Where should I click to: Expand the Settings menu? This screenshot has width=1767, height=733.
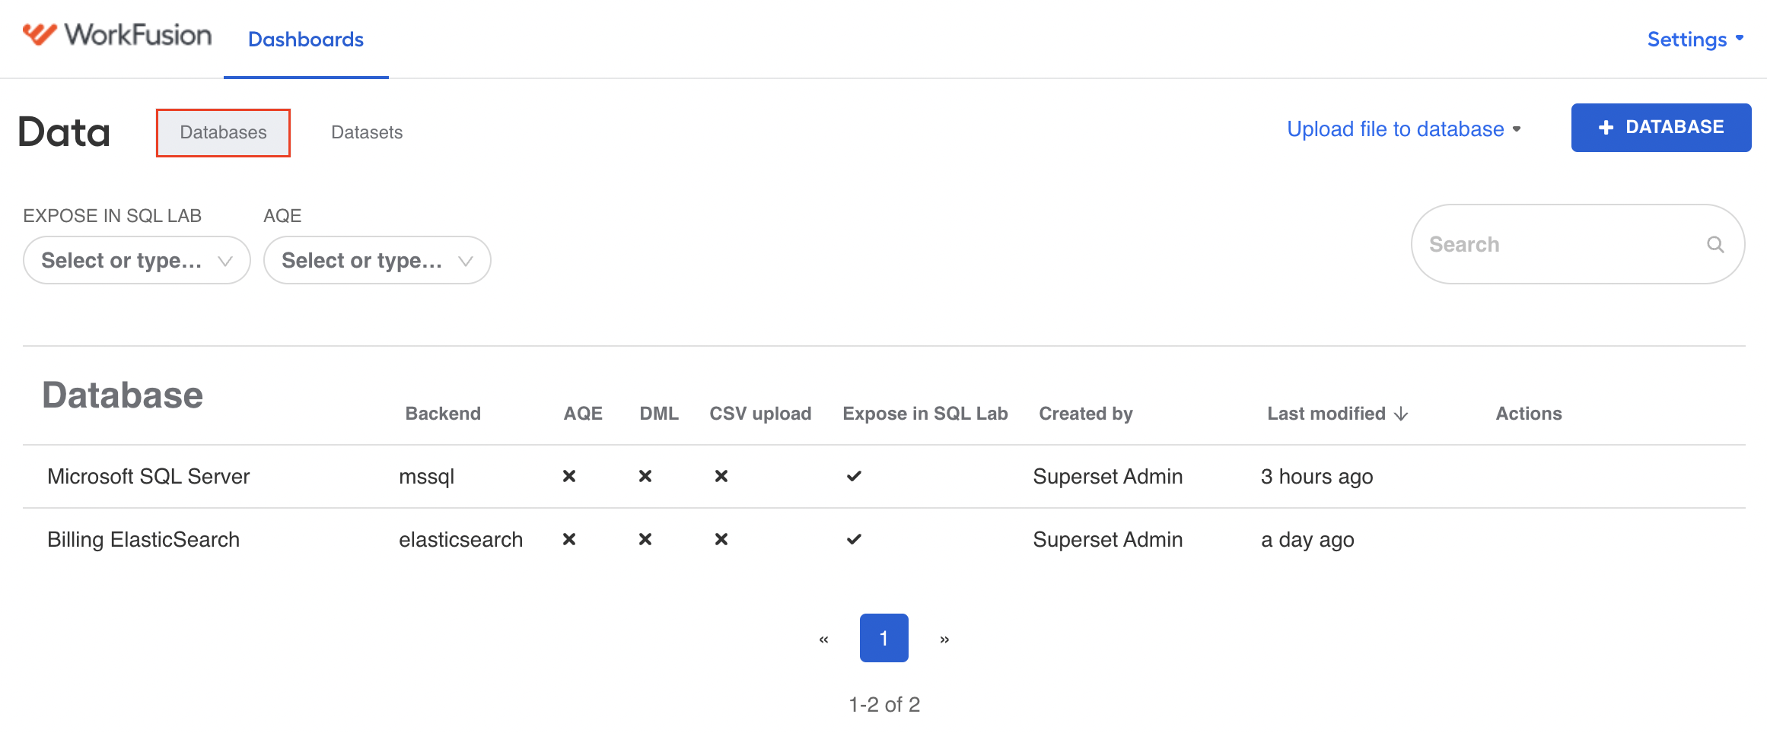coord(1695,39)
